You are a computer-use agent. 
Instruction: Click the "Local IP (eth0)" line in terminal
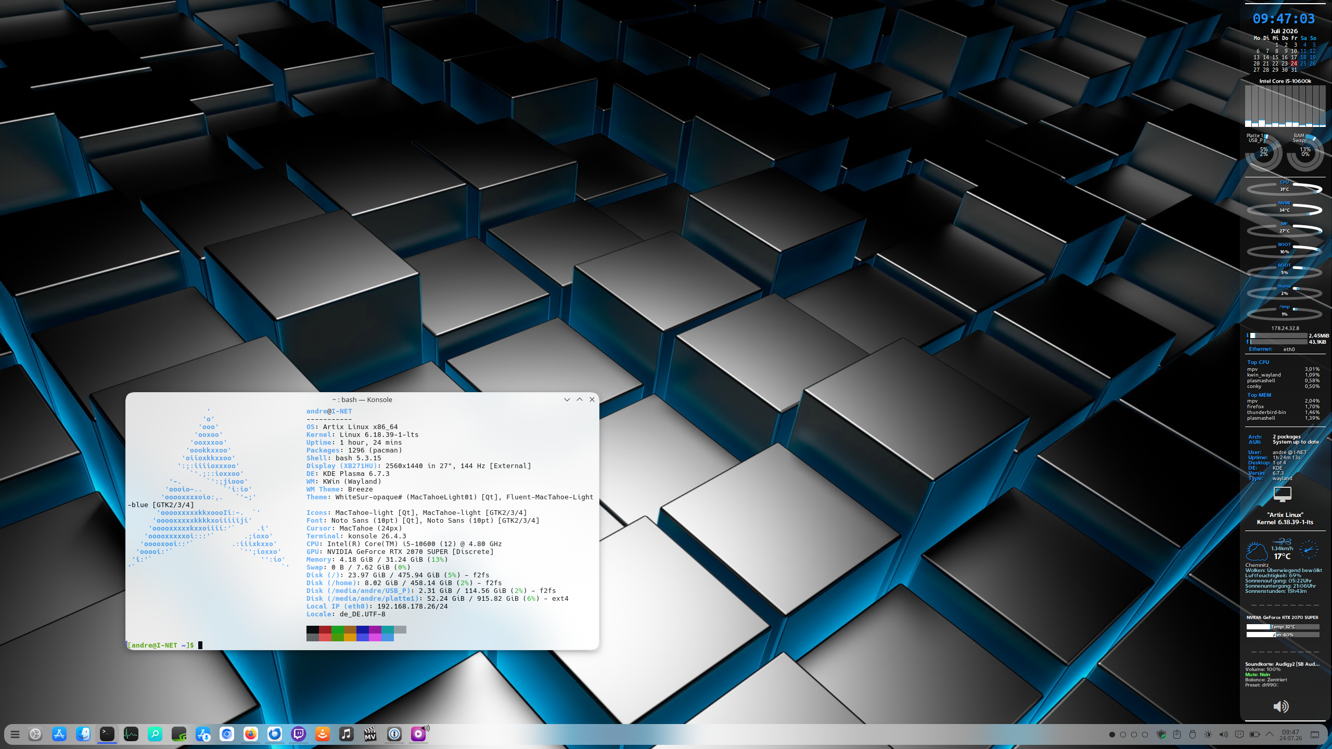coord(377,606)
